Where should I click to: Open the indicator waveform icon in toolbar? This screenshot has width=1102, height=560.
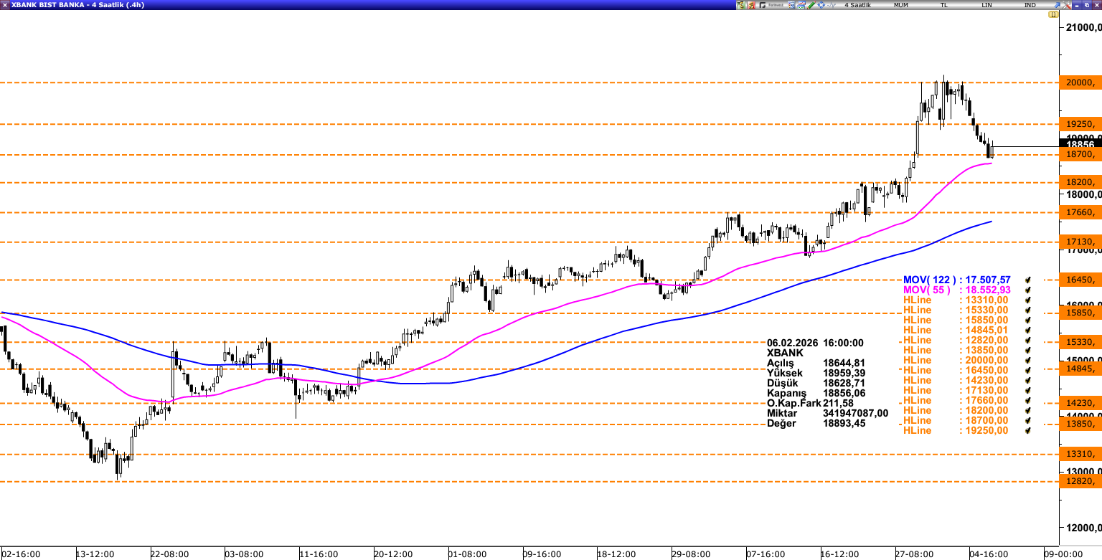832,5
